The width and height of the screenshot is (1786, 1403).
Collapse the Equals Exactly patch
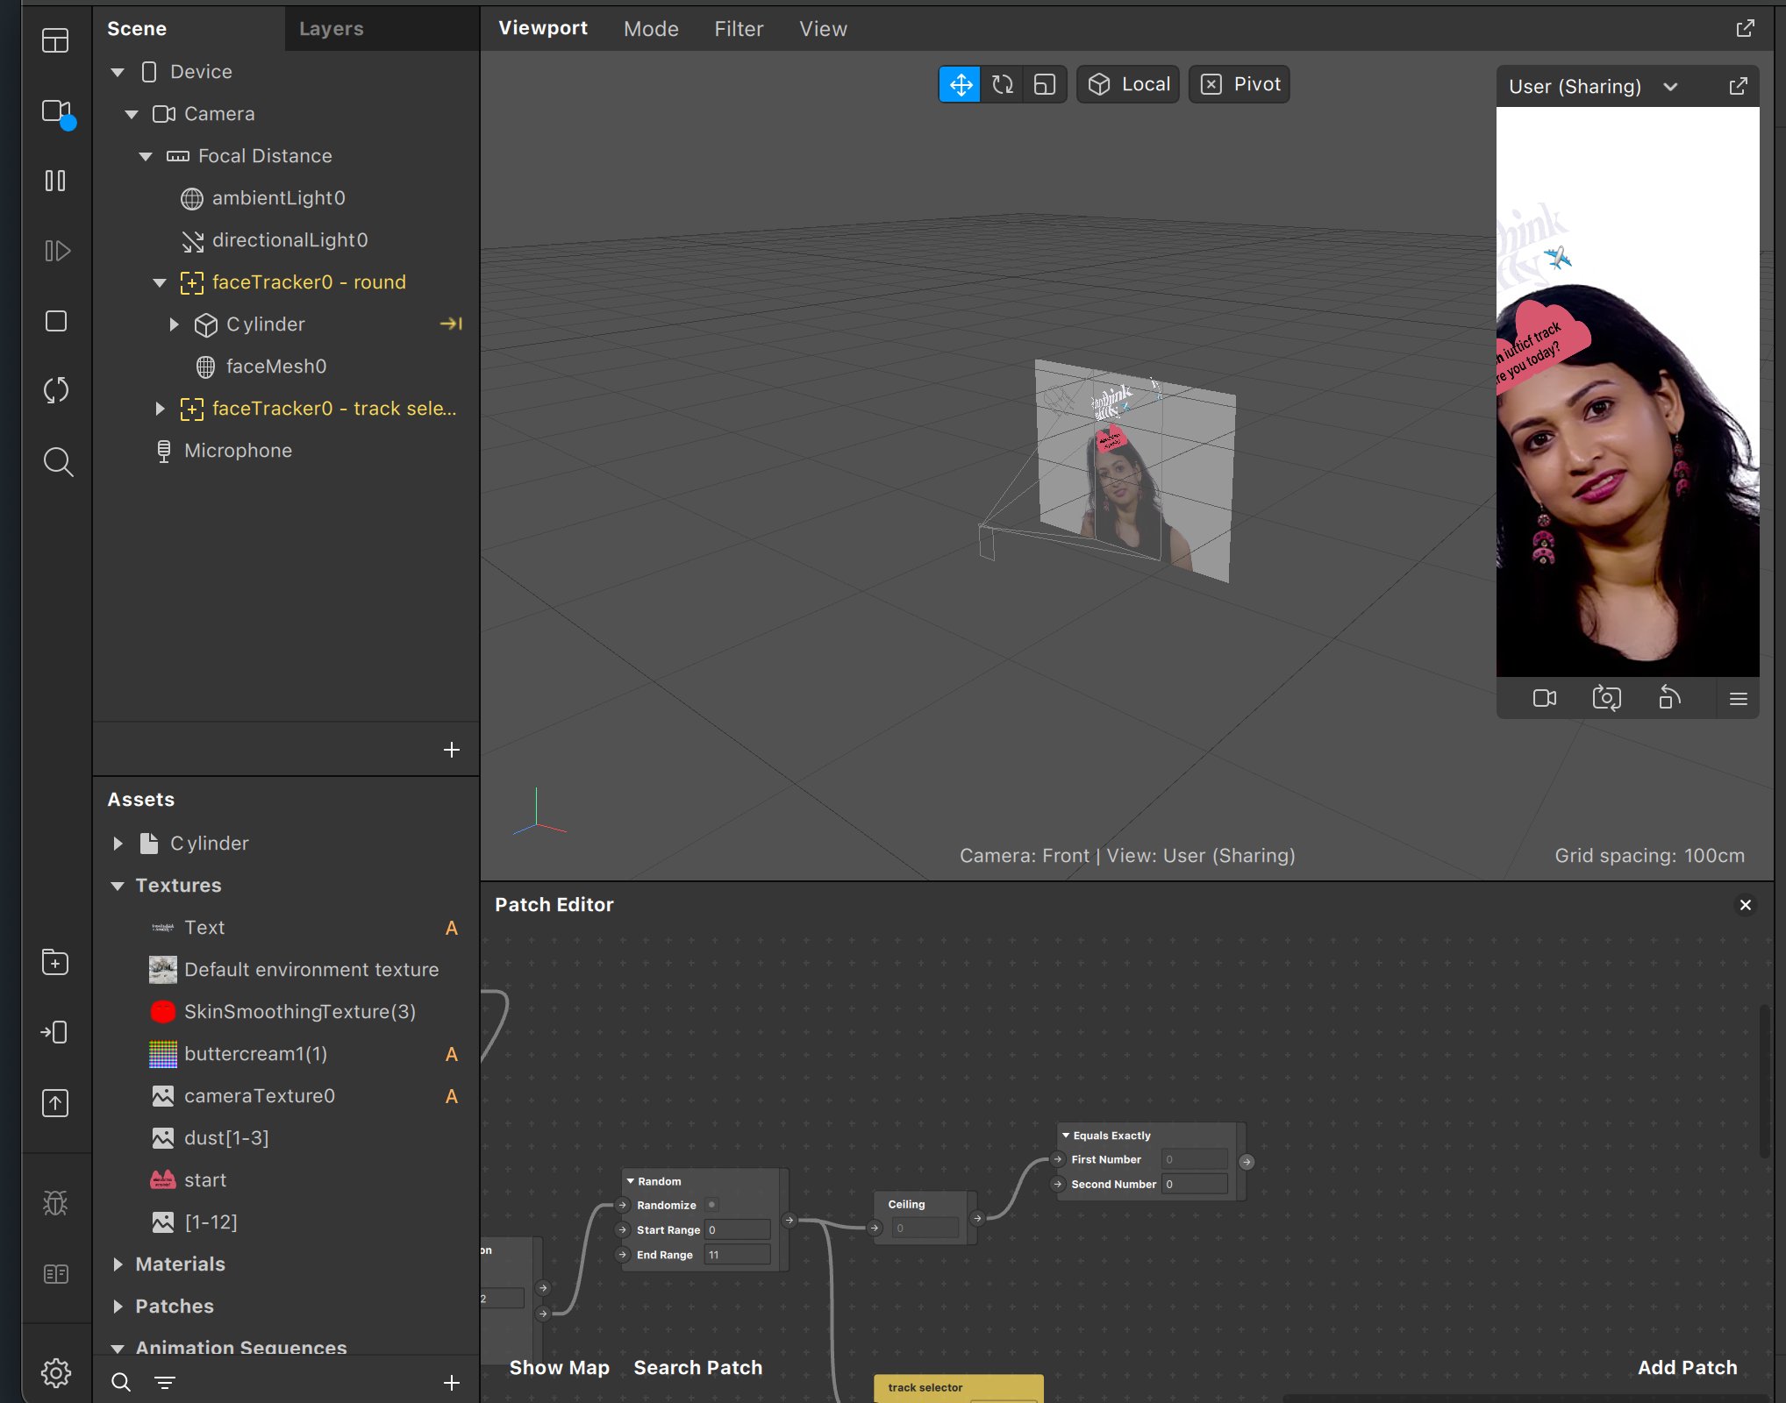point(1066,1136)
